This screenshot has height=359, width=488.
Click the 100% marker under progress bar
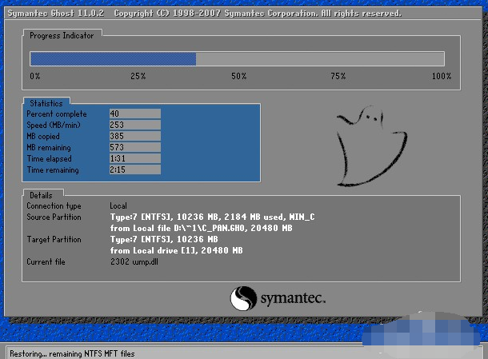[x=441, y=76]
